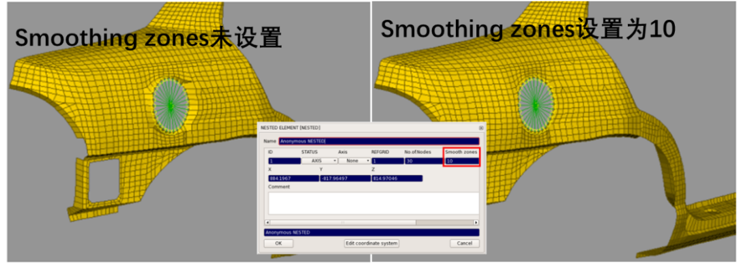
Task: Select the REFGRID input field
Action: pos(388,161)
